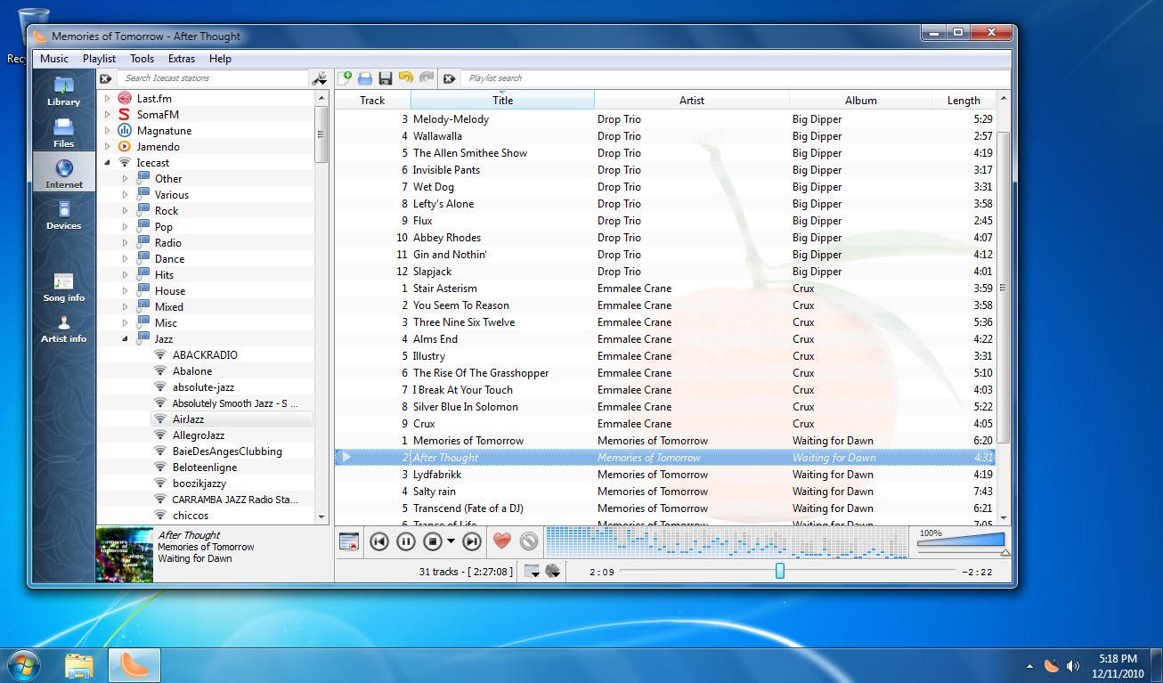
Task: Open the Extras menu
Action: click(181, 59)
